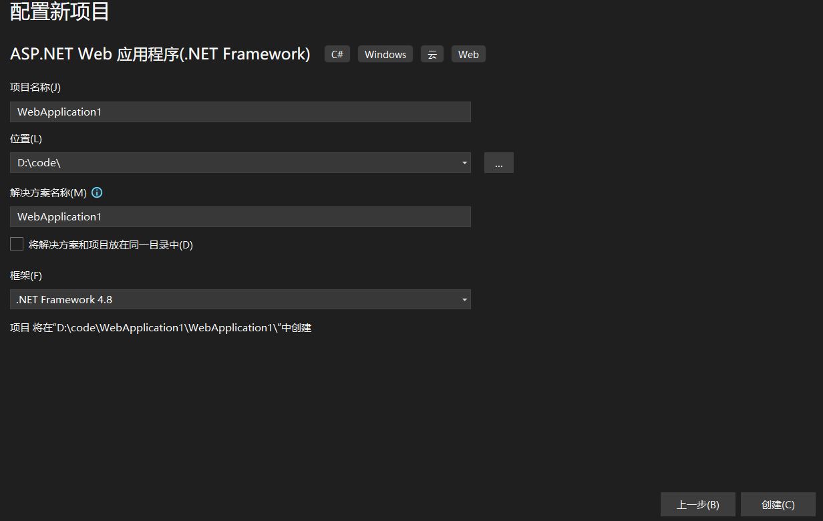The height and width of the screenshot is (521, 823).
Task: Click the browse "..." button for location
Action: (x=499, y=163)
